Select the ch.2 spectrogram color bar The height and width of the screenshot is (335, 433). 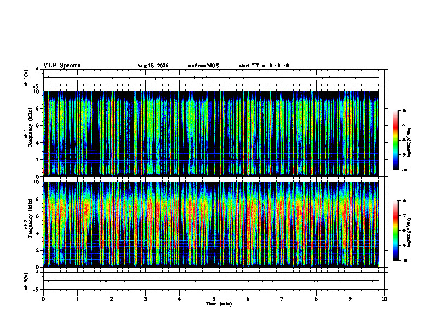coord(395,230)
